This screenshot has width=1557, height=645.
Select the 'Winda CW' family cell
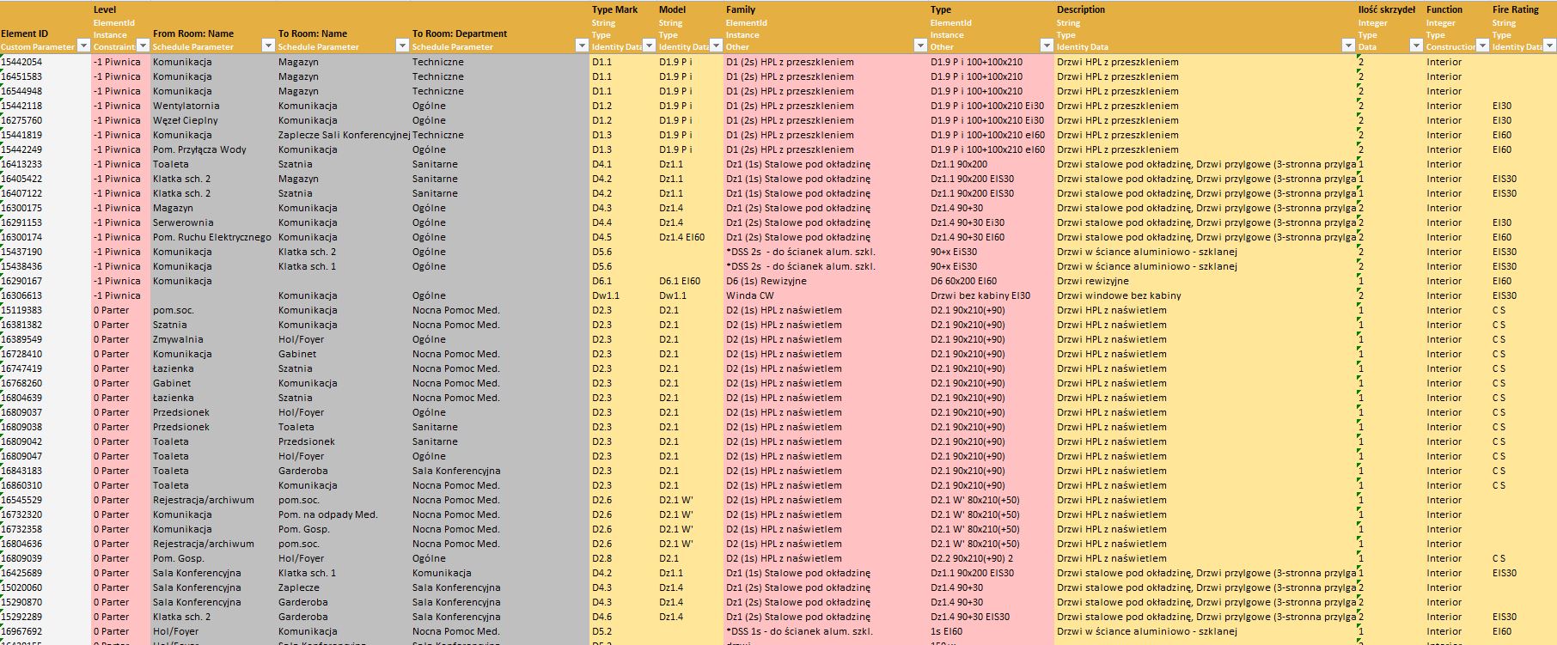point(749,295)
